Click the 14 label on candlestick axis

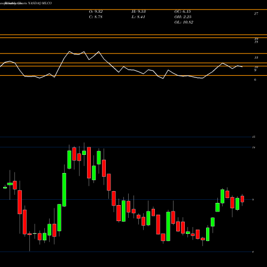click(254, 147)
